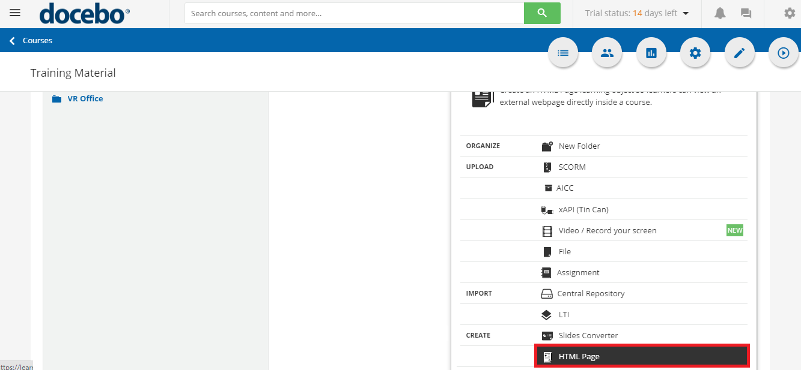Click the Video film strip icon

coord(547,231)
